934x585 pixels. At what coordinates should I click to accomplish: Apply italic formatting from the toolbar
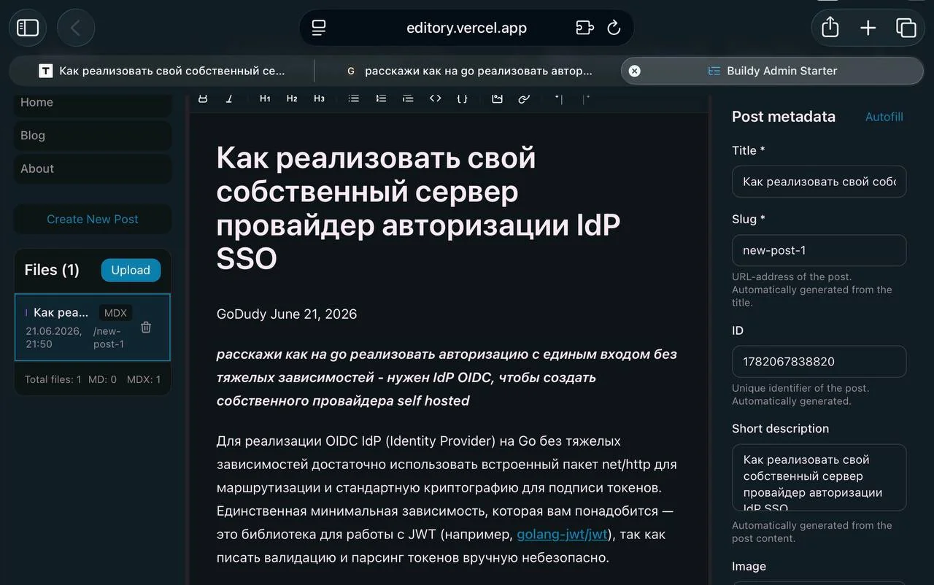click(x=229, y=98)
